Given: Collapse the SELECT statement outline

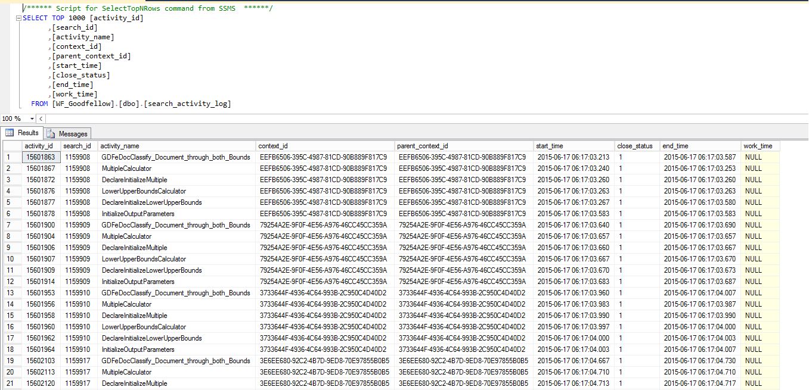Looking at the screenshot, I should tap(18, 18).
